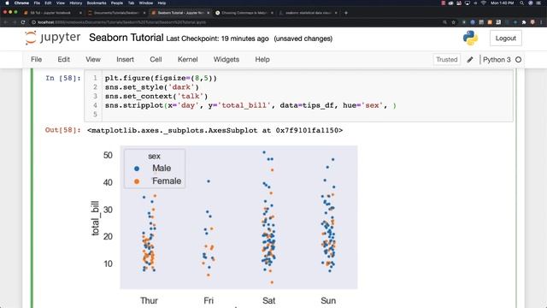Open the Bookmarks menu in the menu bar
This screenshot has width=547, height=308.
(x=97, y=3)
